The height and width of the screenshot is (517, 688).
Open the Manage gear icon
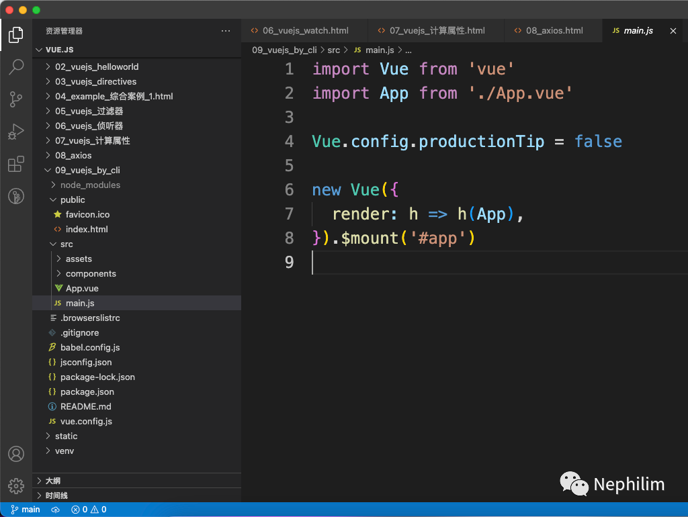pos(16,486)
